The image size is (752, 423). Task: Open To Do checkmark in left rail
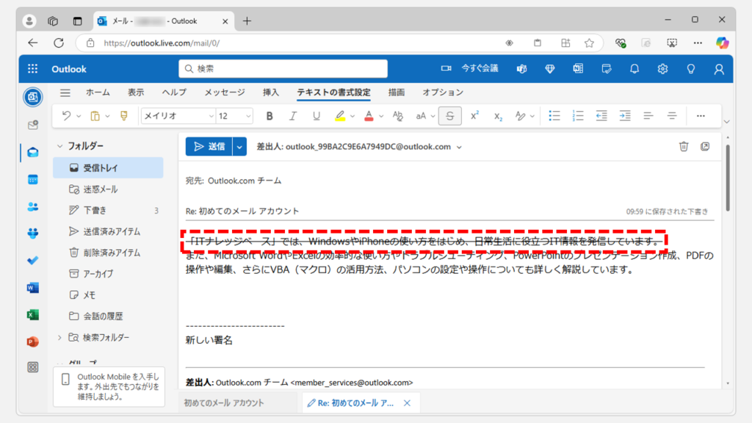pyautogui.click(x=32, y=261)
